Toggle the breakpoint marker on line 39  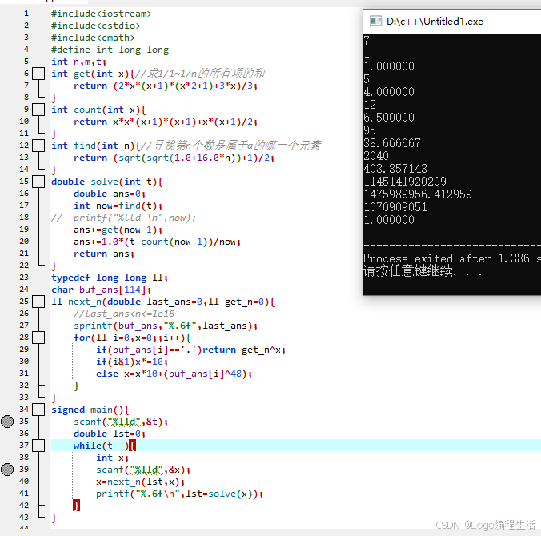click(7, 470)
